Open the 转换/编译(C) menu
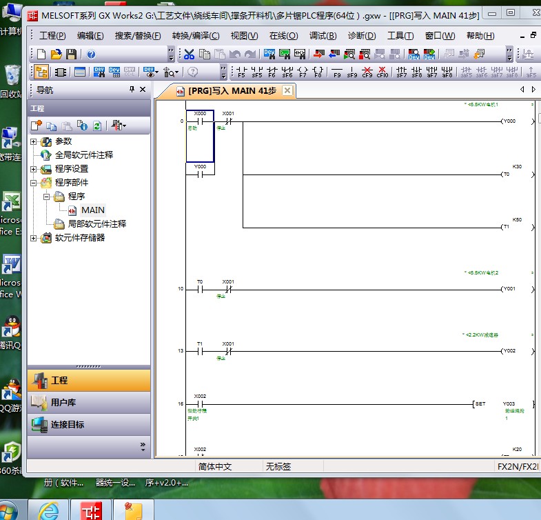Viewport: 541px width, 520px height. 196,36
